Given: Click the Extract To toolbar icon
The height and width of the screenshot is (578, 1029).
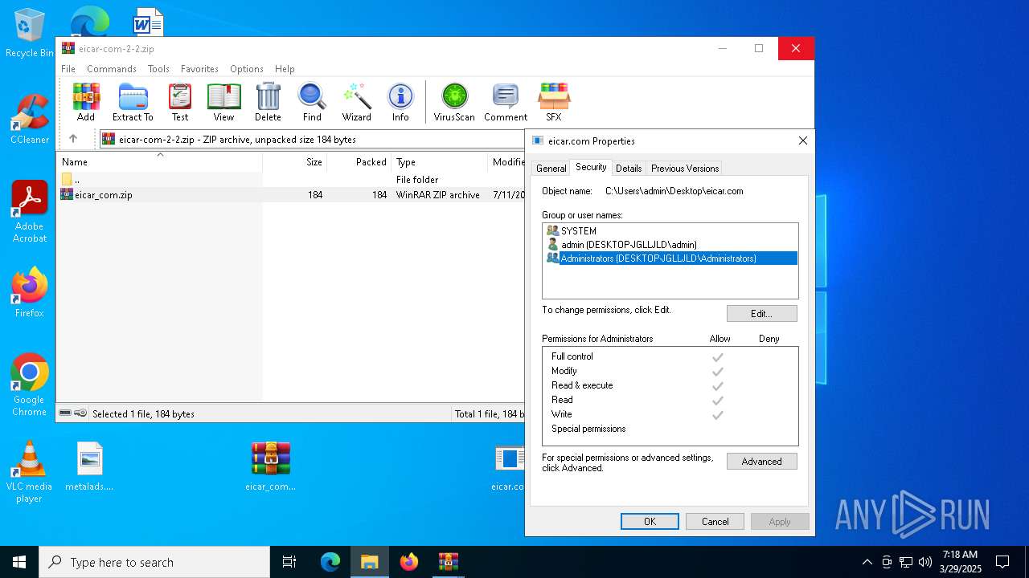Looking at the screenshot, I should pos(133,102).
